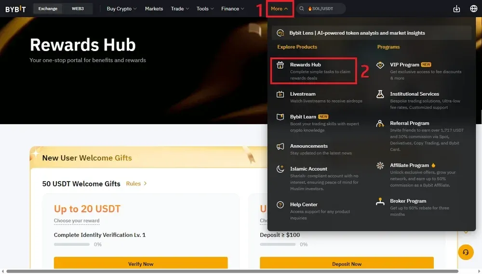Screen dimensions: 482x274
Task: Open the Markets menu item
Action: coord(154,9)
